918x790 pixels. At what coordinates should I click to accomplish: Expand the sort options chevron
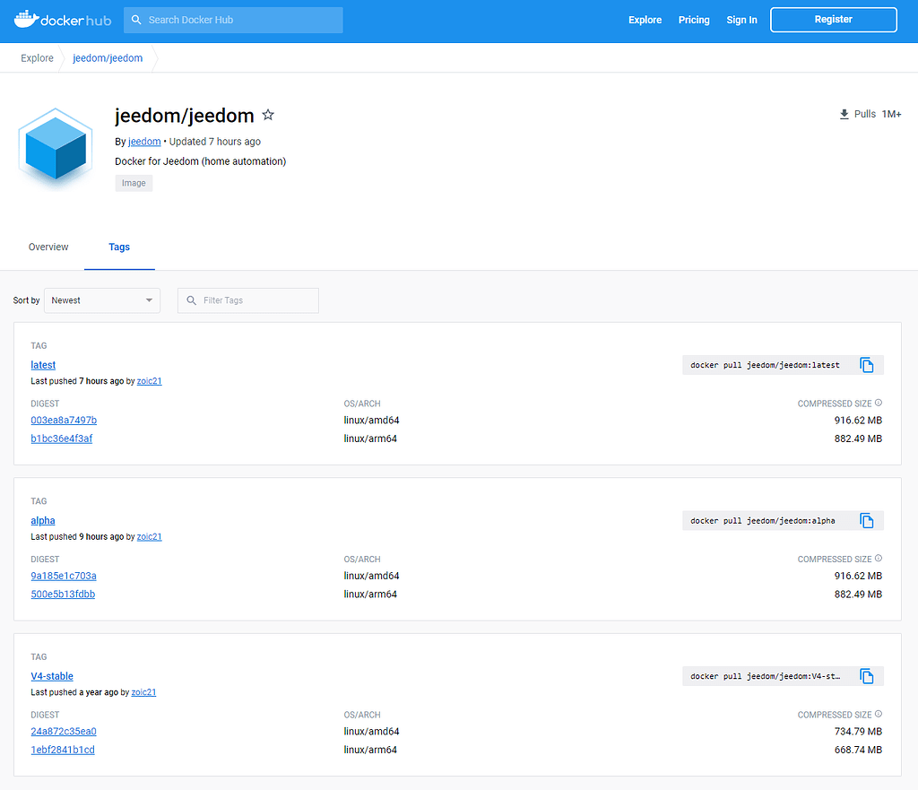148,300
